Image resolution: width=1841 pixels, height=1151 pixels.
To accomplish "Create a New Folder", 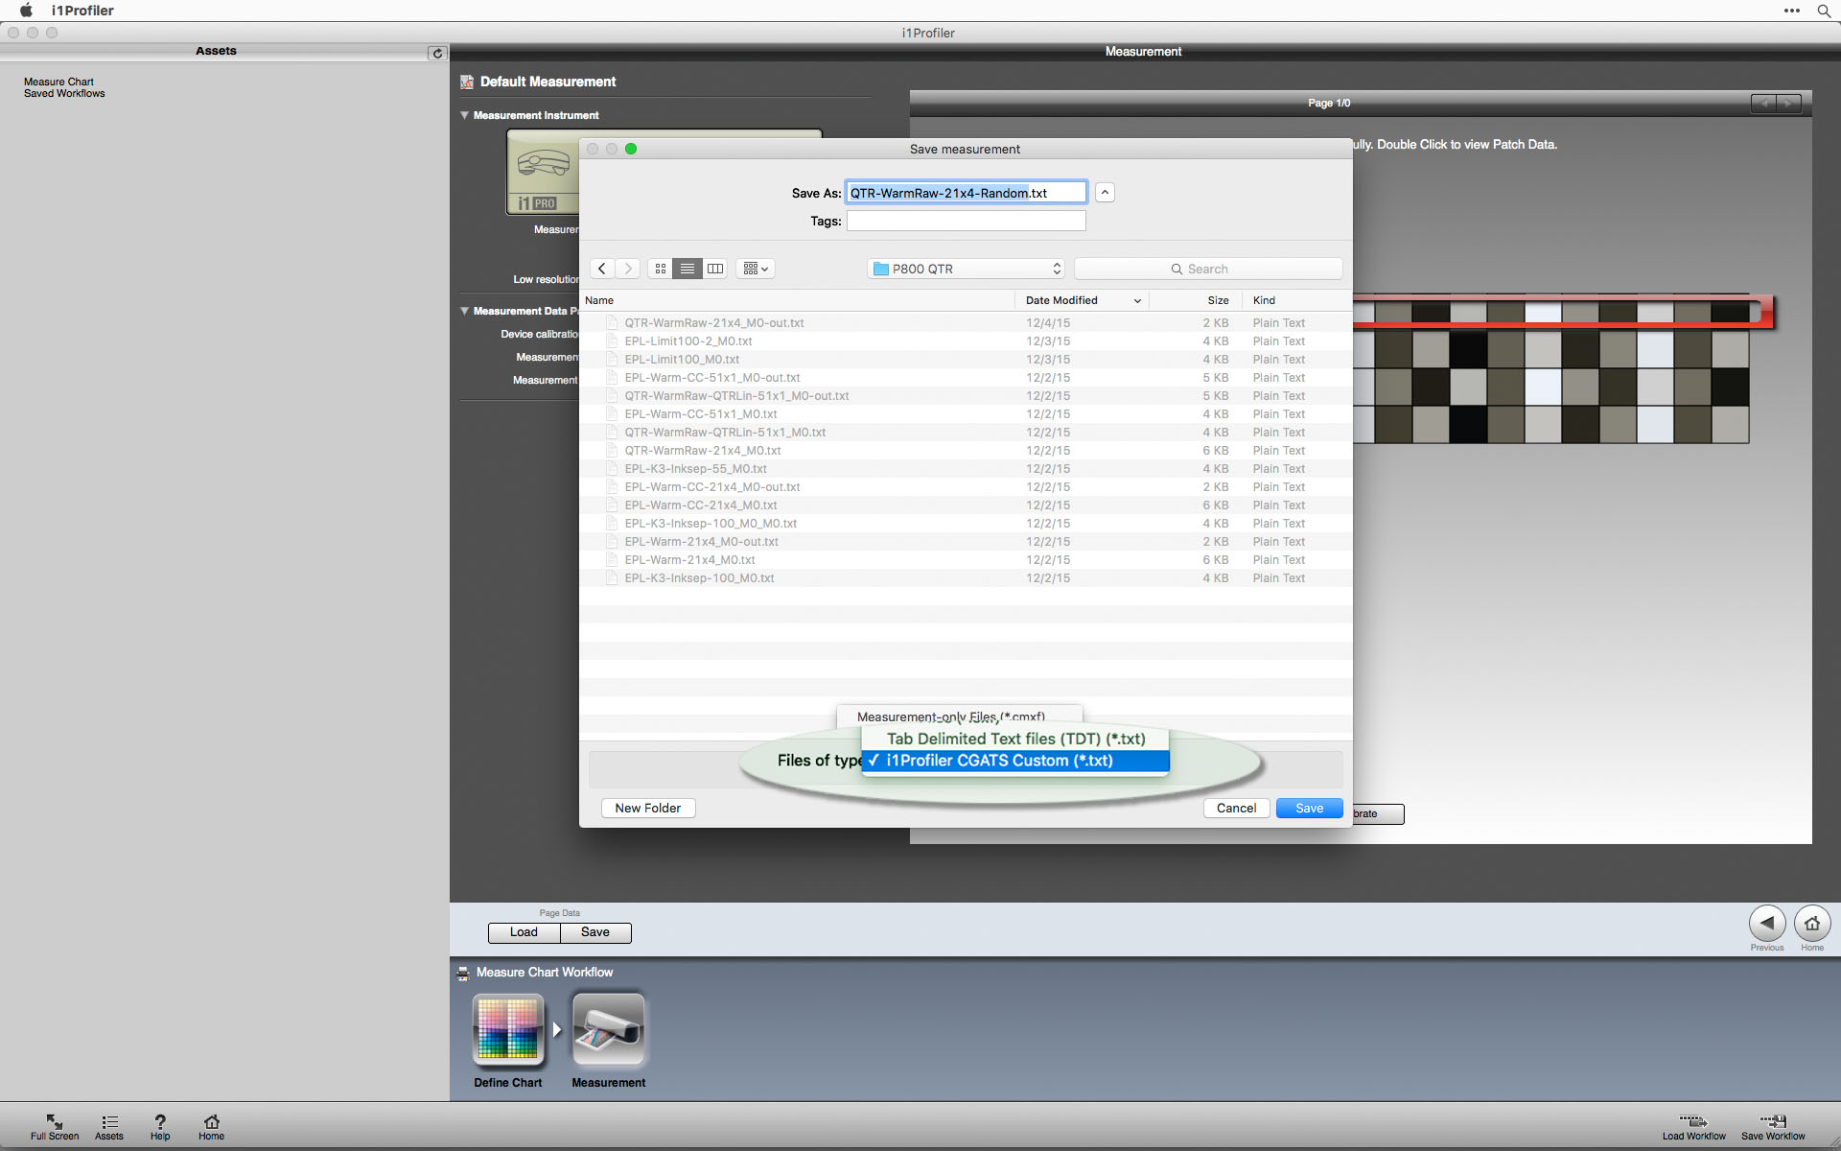I will pyautogui.click(x=648, y=809).
